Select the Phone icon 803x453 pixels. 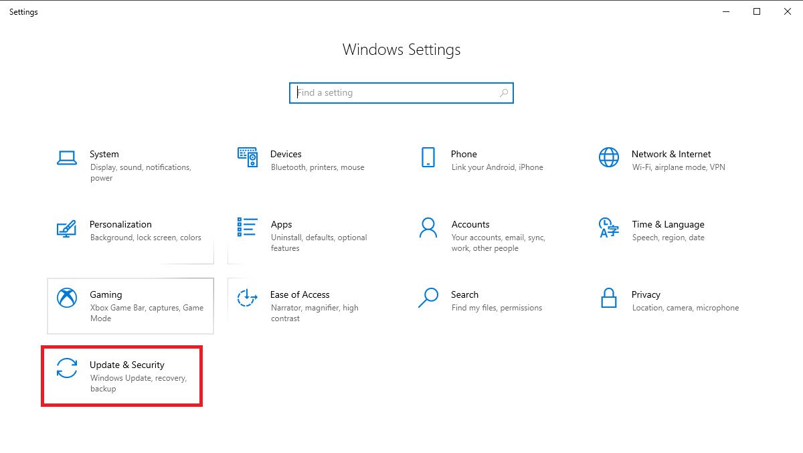click(x=428, y=158)
